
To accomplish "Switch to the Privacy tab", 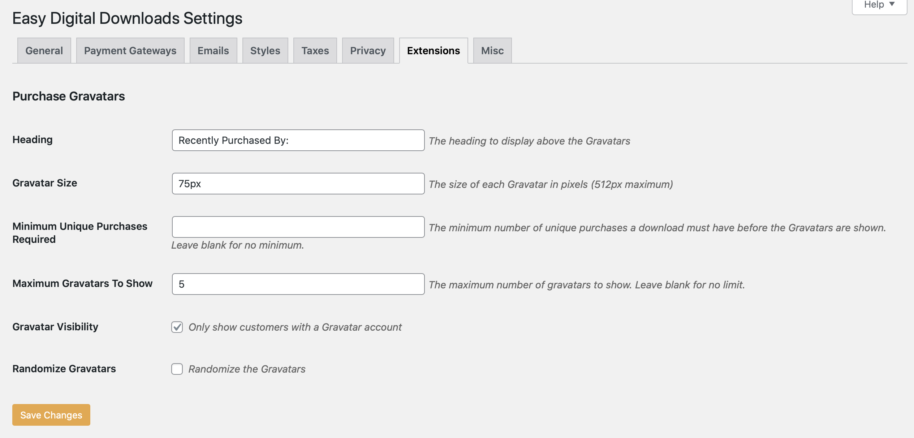I will tap(368, 51).
